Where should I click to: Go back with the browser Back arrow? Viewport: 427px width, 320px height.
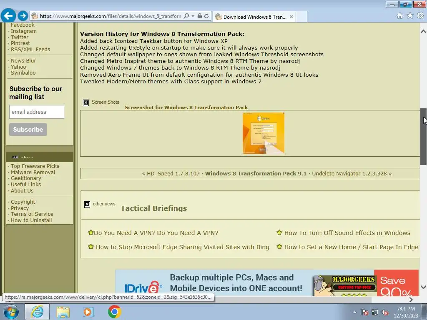coord(8,16)
